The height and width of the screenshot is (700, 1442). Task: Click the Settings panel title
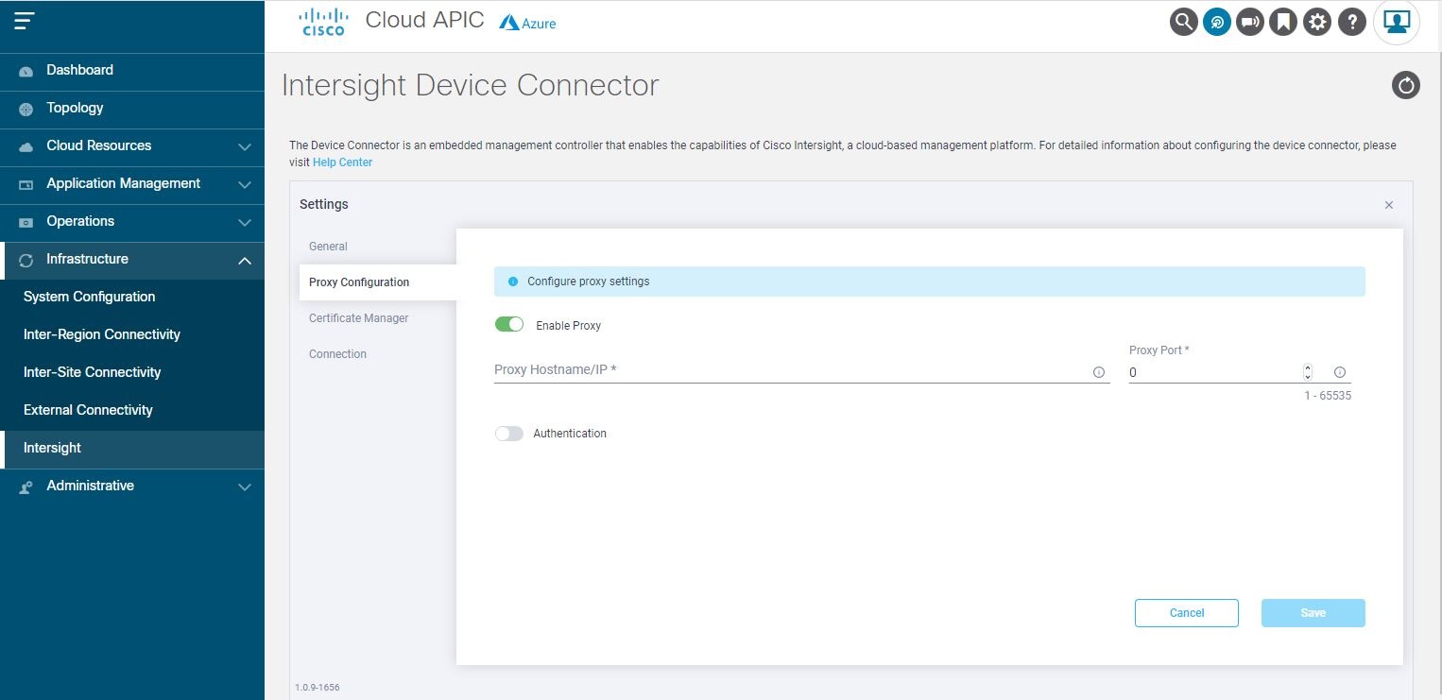324,205
